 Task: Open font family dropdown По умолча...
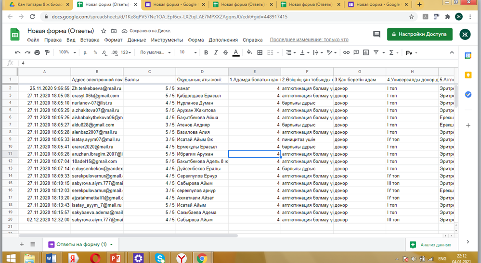[155, 53]
